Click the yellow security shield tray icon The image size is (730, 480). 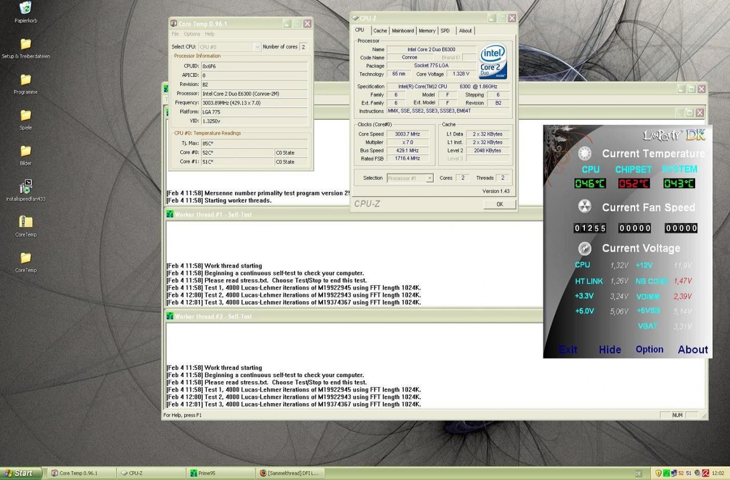tap(658, 473)
